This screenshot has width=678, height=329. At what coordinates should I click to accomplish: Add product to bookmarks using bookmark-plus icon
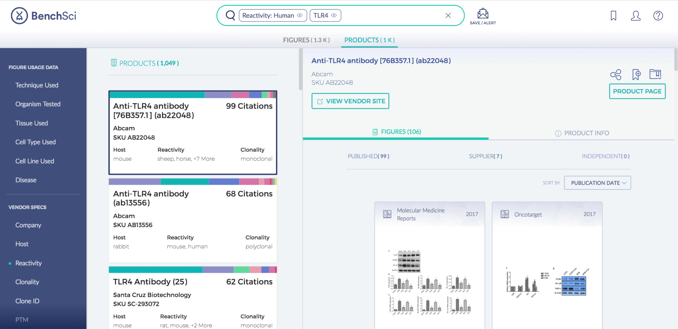(x=636, y=75)
